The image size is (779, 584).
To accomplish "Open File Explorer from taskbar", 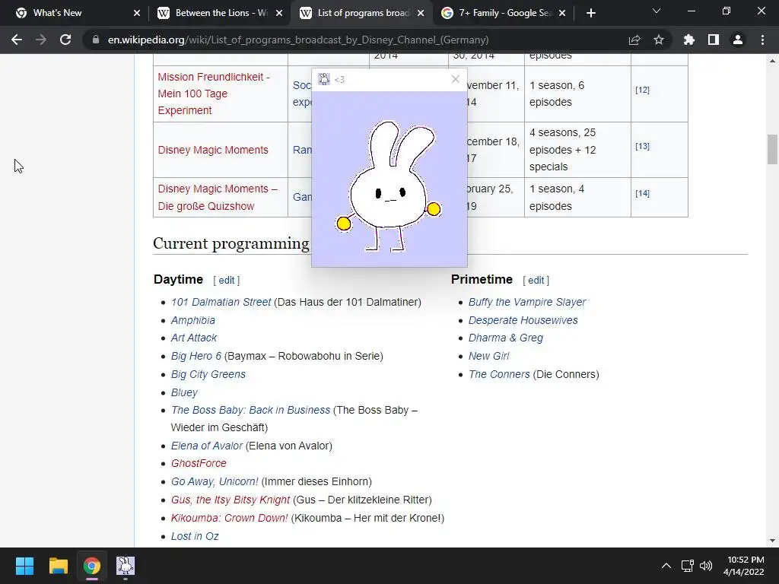I will click(x=58, y=566).
